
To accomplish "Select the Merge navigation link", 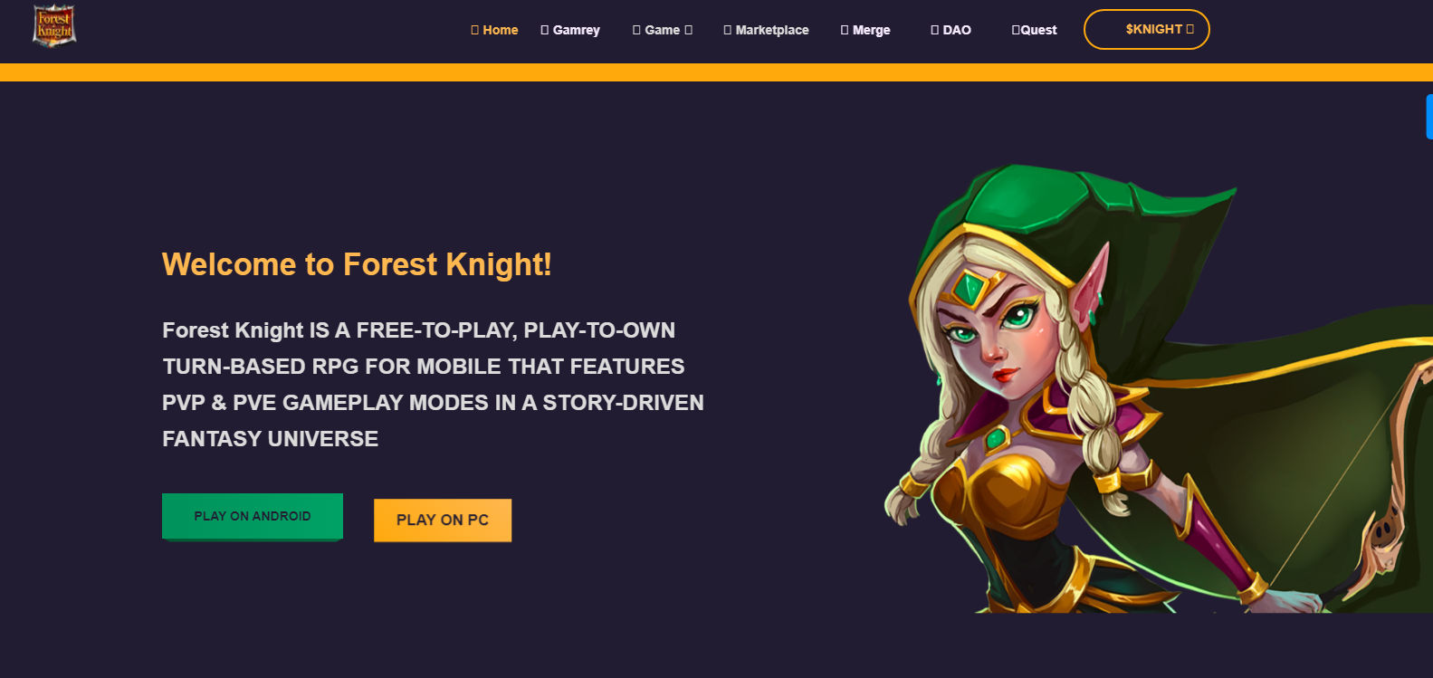I will point(872,30).
